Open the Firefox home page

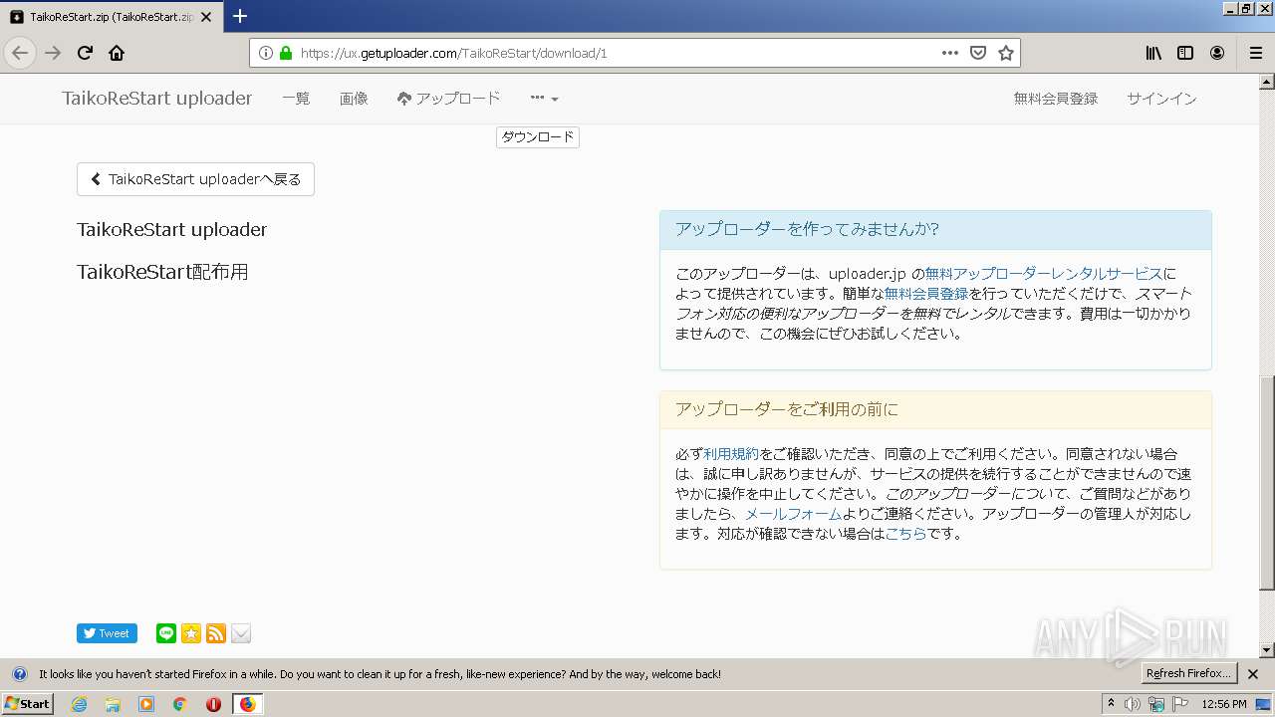117,53
